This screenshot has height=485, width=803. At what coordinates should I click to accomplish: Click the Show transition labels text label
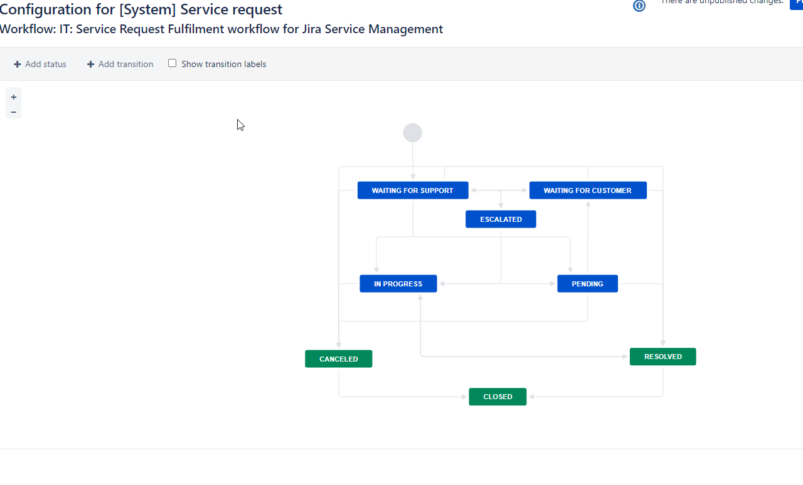(224, 64)
